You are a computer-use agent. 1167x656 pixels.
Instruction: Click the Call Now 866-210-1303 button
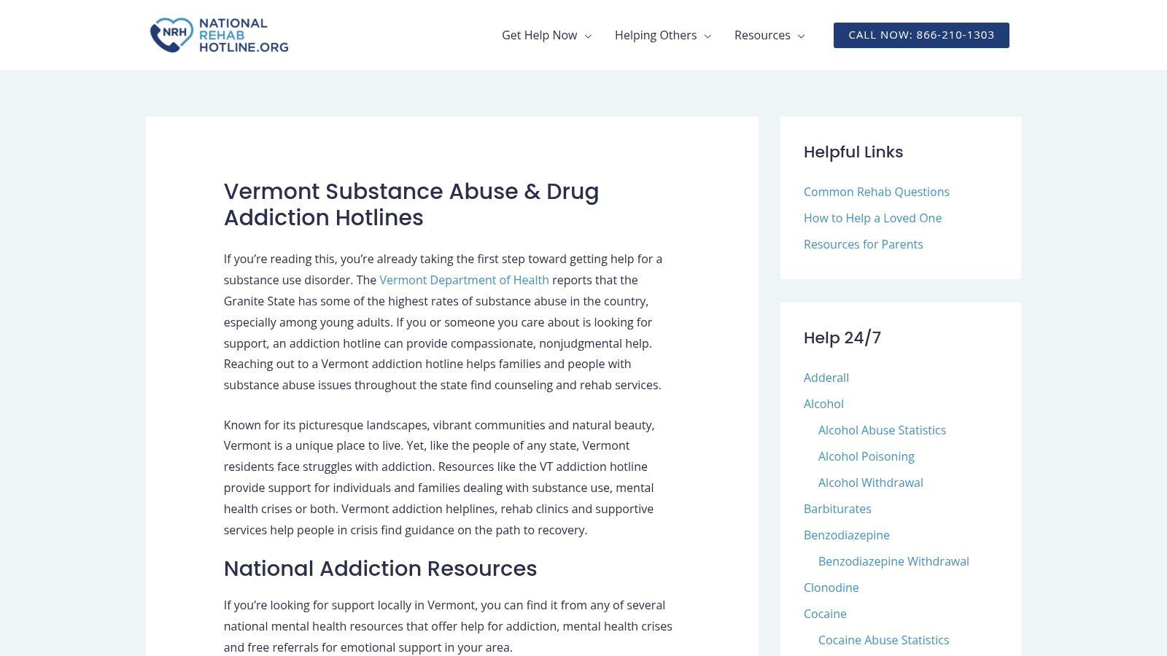(921, 35)
